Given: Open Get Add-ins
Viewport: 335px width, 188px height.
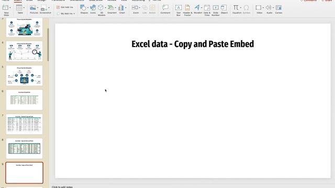Looking at the screenshot, I should [x=65, y=7].
